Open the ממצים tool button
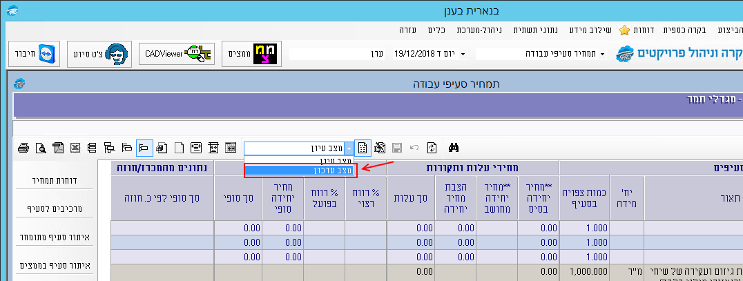 point(251,53)
